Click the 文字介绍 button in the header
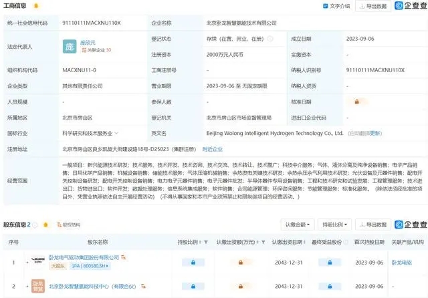 click(337, 6)
